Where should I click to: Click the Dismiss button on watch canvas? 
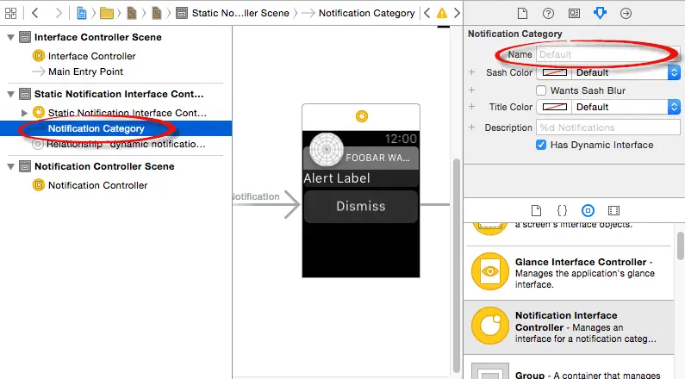[x=360, y=207]
